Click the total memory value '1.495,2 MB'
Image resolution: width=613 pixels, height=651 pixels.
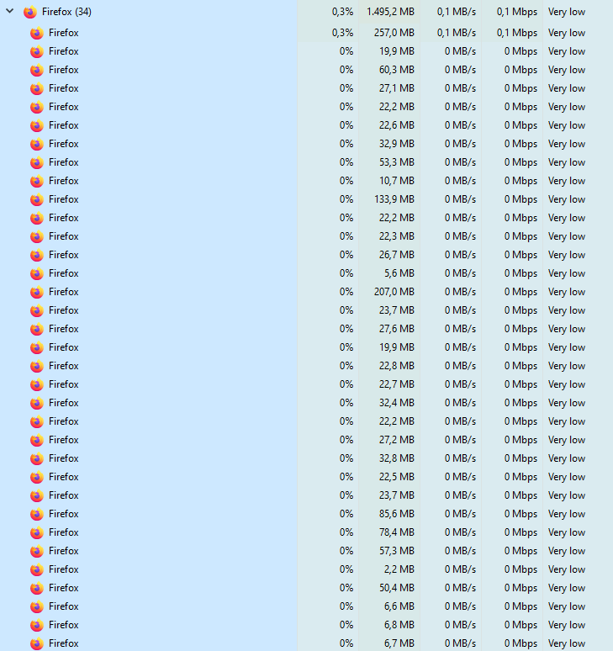coord(390,12)
